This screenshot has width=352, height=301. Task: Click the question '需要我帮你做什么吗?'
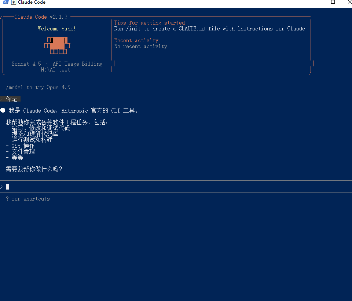pos(34,169)
